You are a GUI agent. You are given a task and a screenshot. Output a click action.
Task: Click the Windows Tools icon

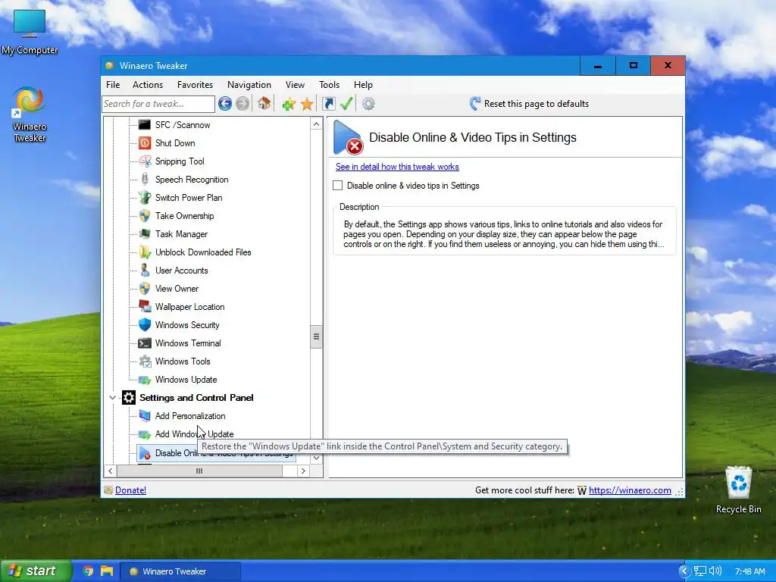[x=145, y=361]
